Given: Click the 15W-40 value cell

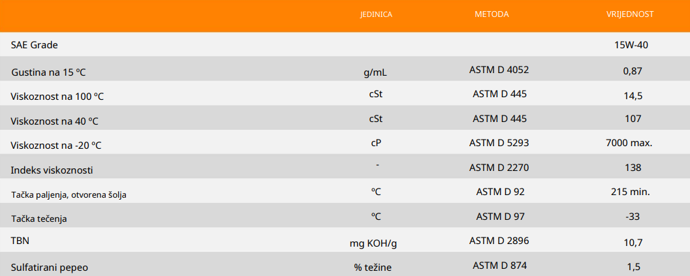Looking at the screenshot, I should [x=631, y=45].
